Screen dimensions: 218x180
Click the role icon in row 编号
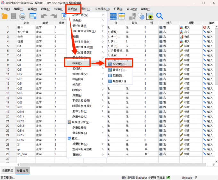[x=205, y=27]
